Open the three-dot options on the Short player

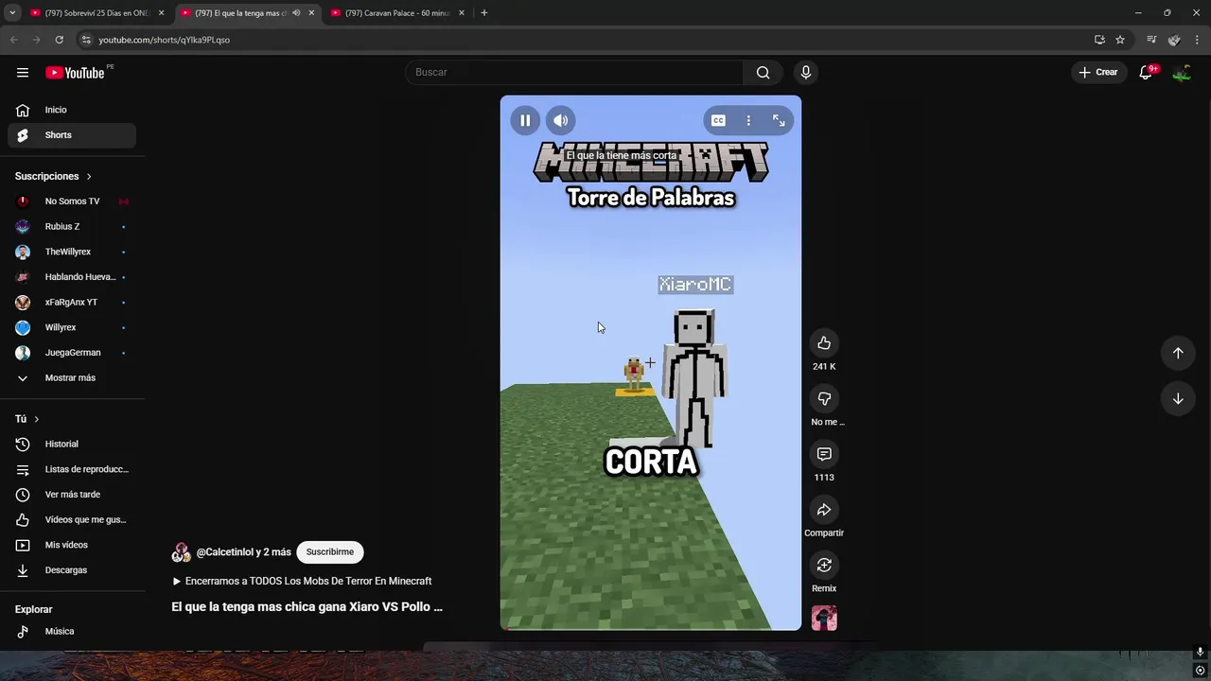click(x=748, y=120)
